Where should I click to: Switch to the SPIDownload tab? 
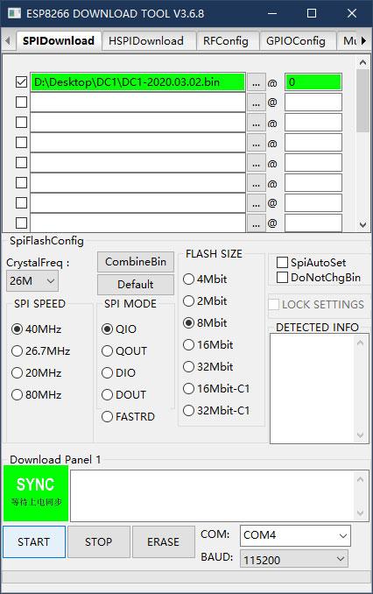[x=59, y=40]
